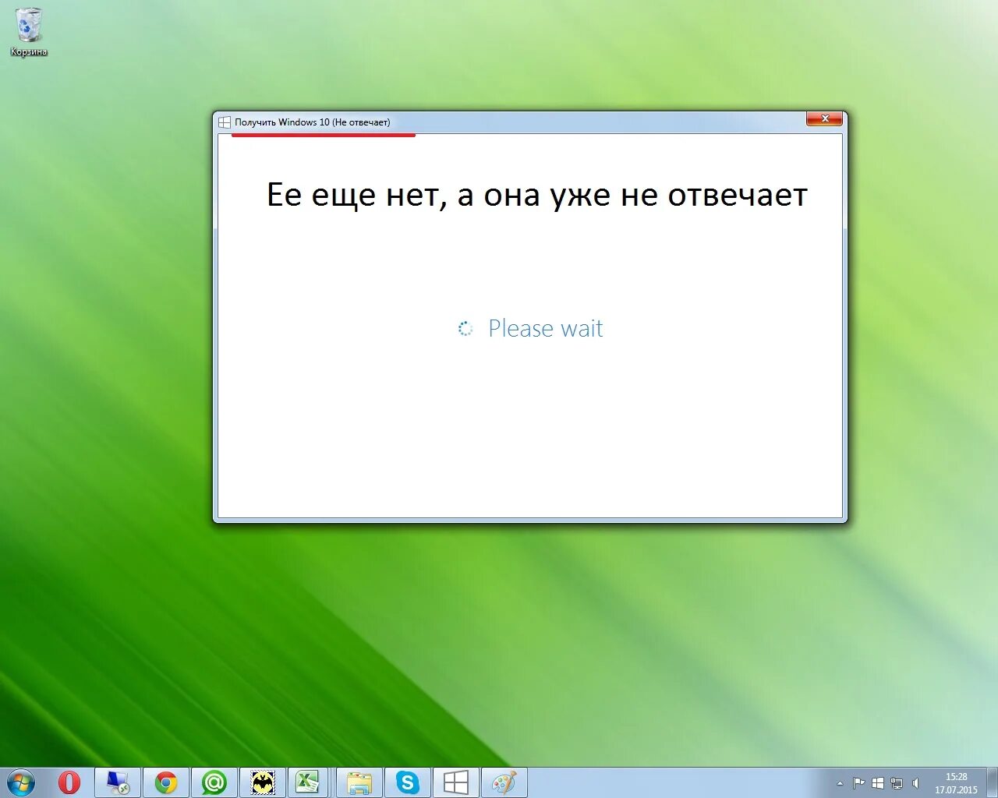Click the caption Ее еще нет, а она уже не отвечает
This screenshot has height=798, width=998.
(x=537, y=195)
